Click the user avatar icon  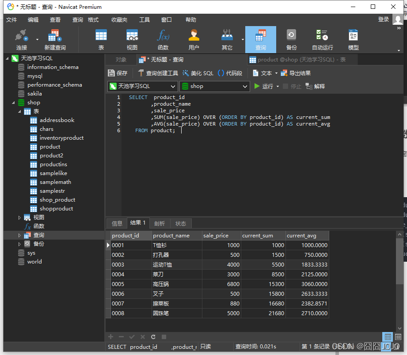click(398, 19)
